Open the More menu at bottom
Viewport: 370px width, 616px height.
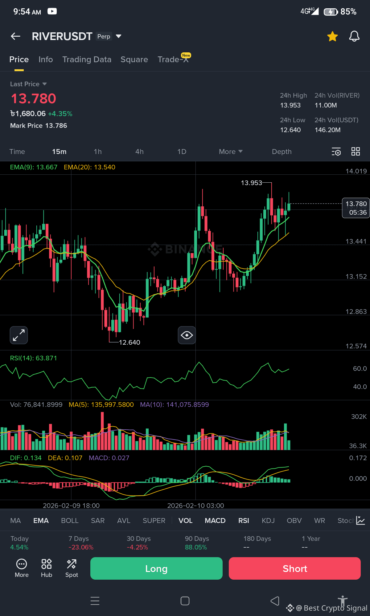[22, 568]
